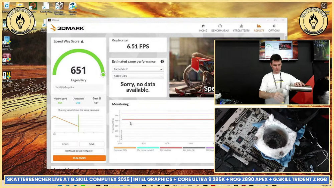
Task: Click the Best score info icon
Action: (100, 98)
